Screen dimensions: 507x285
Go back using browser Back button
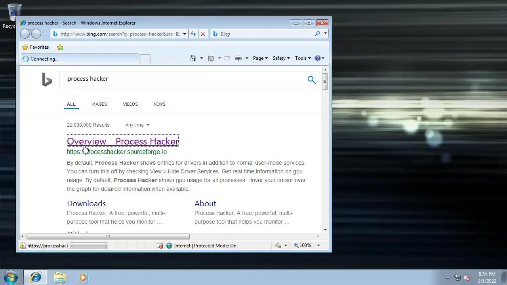pyautogui.click(x=25, y=34)
